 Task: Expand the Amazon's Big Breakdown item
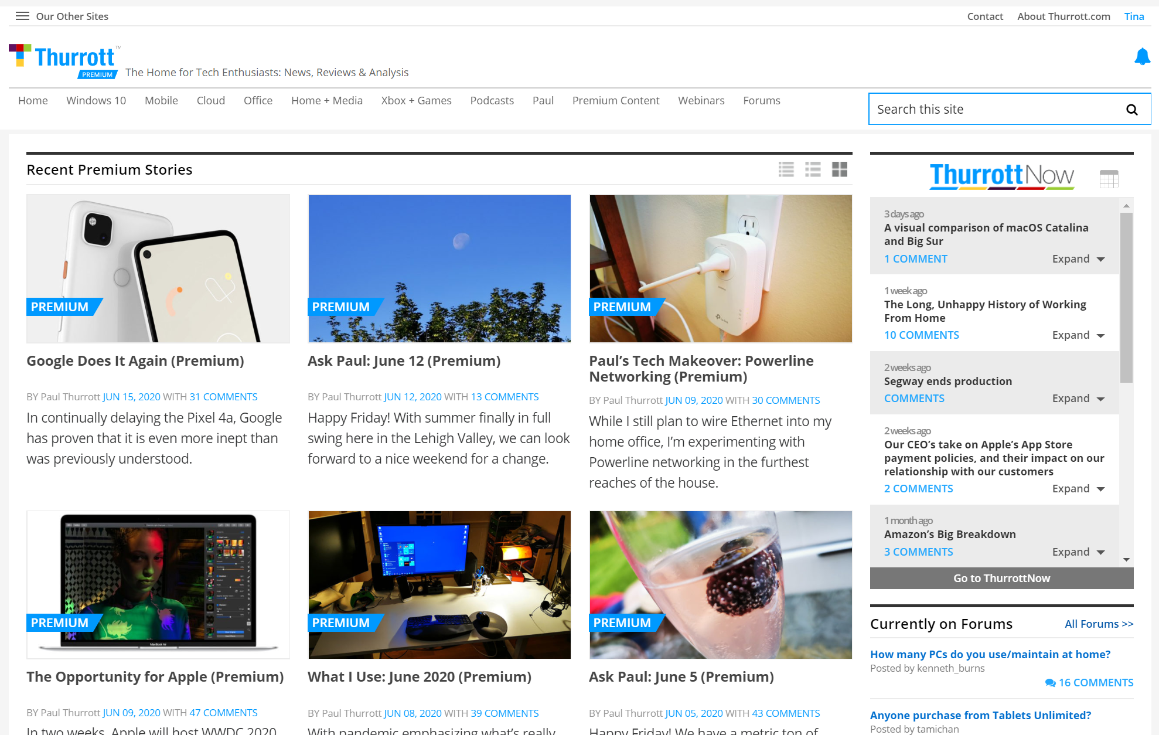(1078, 552)
